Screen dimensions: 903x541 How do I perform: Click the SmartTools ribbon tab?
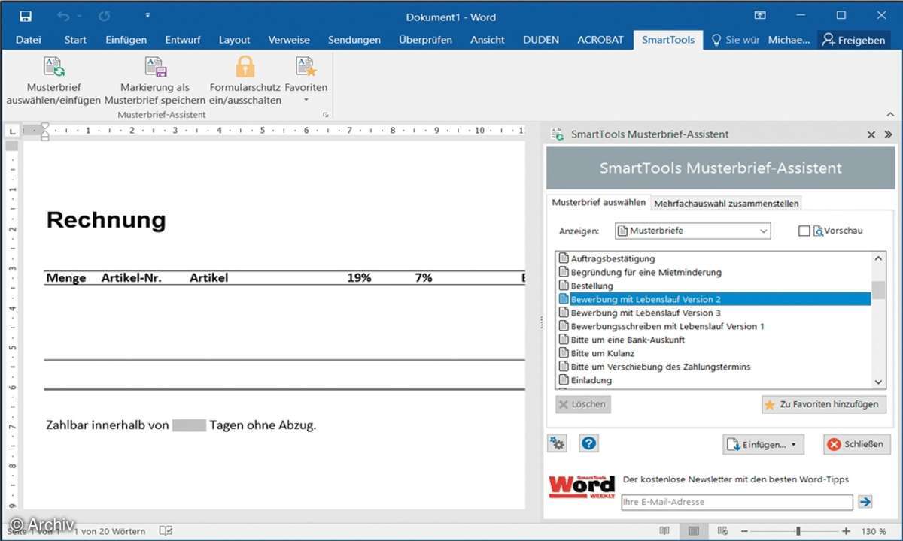668,40
